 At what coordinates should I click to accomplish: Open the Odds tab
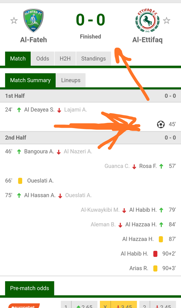pyautogui.click(x=43, y=59)
